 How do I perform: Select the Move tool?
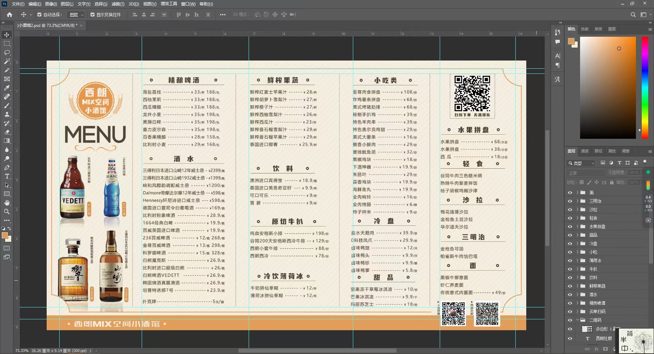(7, 34)
